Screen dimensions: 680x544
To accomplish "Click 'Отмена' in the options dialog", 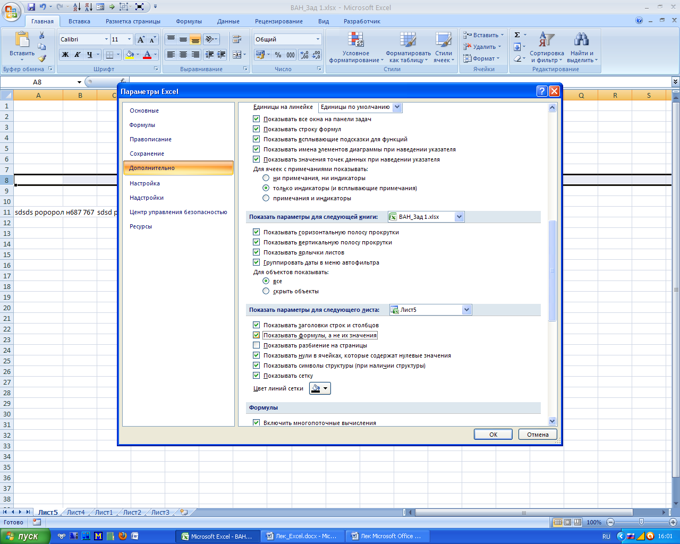I will [x=538, y=435].
